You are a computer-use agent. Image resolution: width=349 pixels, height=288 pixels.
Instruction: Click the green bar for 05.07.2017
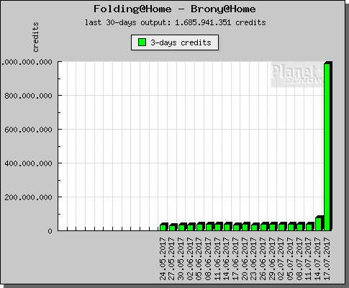(x=291, y=228)
